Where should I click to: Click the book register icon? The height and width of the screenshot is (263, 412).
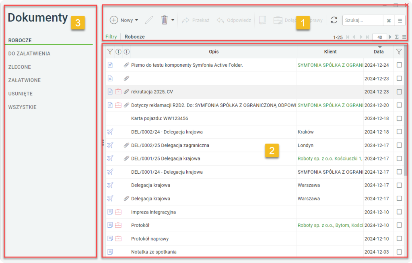(262, 20)
